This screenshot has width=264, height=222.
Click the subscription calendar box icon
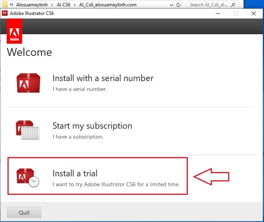click(x=28, y=129)
